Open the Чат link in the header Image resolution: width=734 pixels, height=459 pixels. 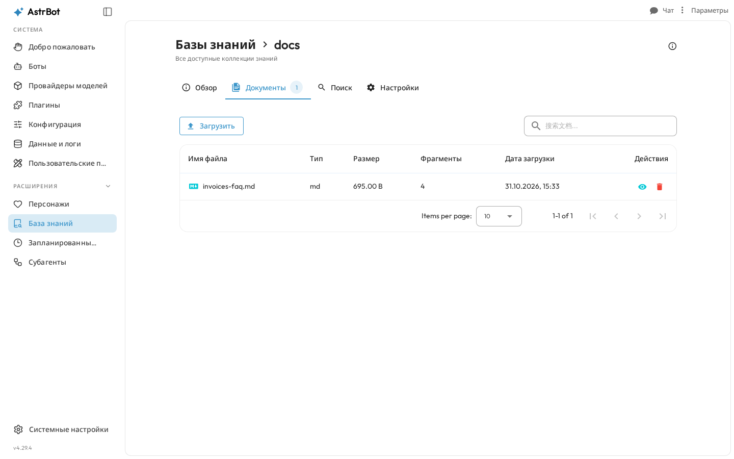[662, 10]
